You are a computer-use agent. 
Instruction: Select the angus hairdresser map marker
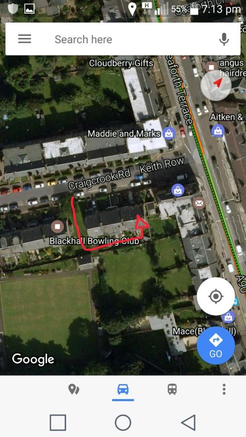coord(211,67)
